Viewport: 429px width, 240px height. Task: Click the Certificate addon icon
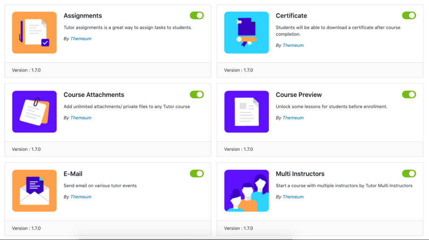(x=246, y=33)
